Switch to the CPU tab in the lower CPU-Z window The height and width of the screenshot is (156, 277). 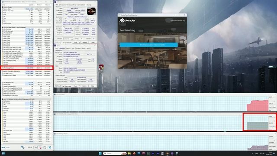[57, 49]
